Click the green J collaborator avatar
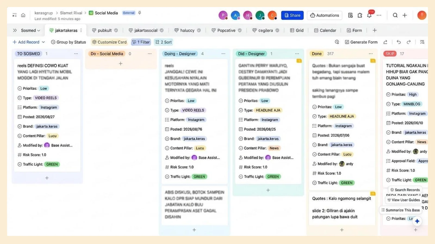435x244 pixels. point(260,15)
